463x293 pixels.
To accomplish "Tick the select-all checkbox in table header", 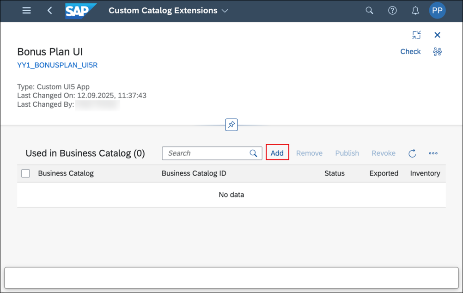I will click(26, 173).
